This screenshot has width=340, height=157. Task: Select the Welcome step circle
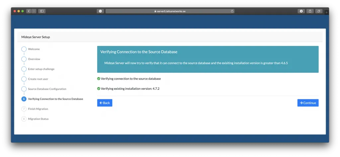click(24, 49)
